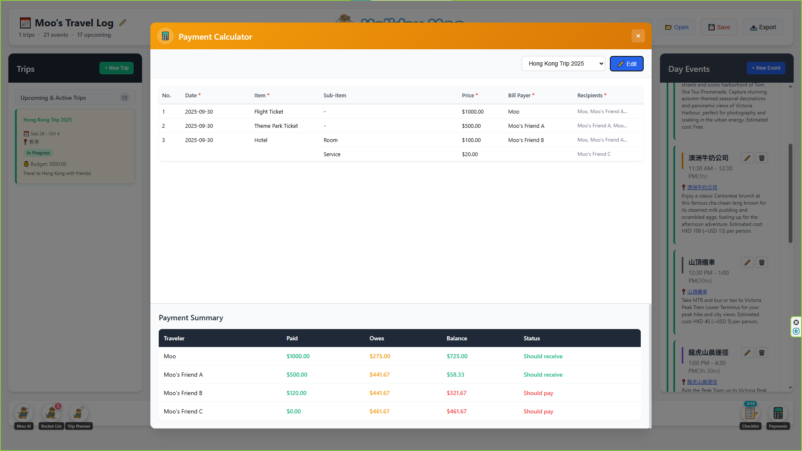Edit the 澳洲牛奶公司 event with pencil icon

tap(747, 158)
